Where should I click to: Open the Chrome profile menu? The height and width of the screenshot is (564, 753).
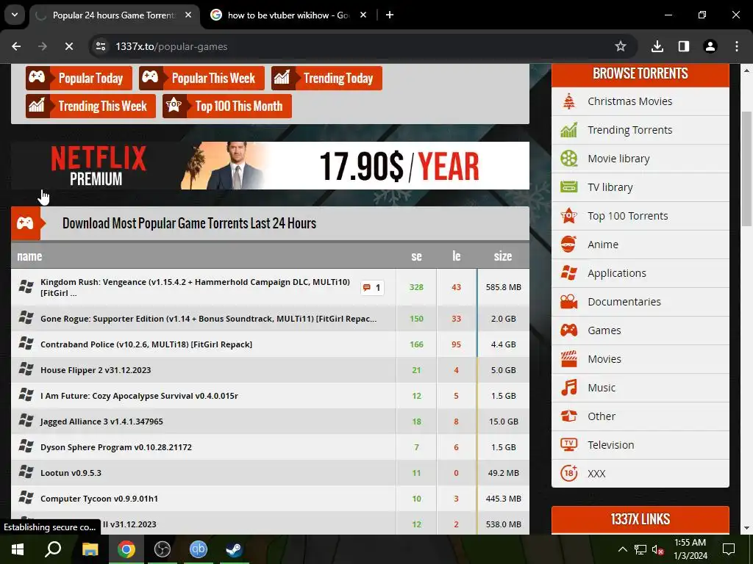(710, 46)
